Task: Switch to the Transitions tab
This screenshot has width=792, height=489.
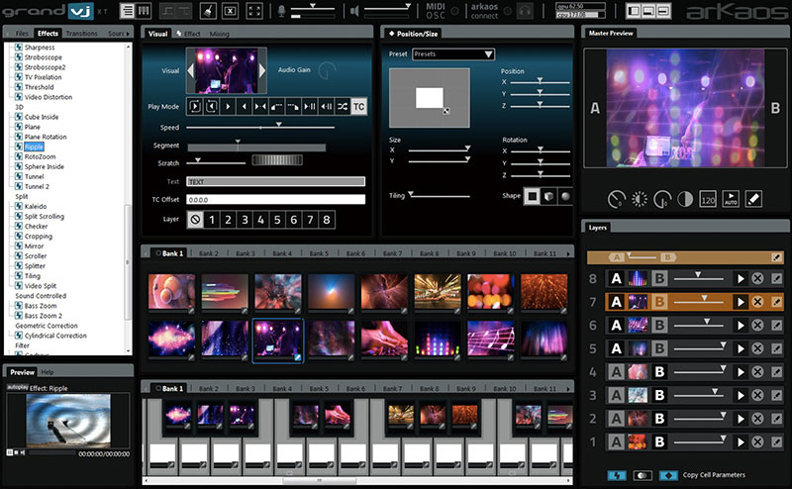Action: [x=81, y=34]
